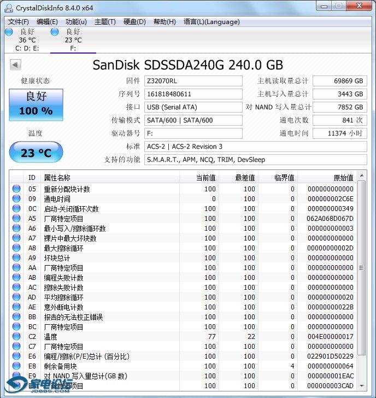
Task: Click the 接口 field USB (Serial ATA)
Action: [193, 107]
